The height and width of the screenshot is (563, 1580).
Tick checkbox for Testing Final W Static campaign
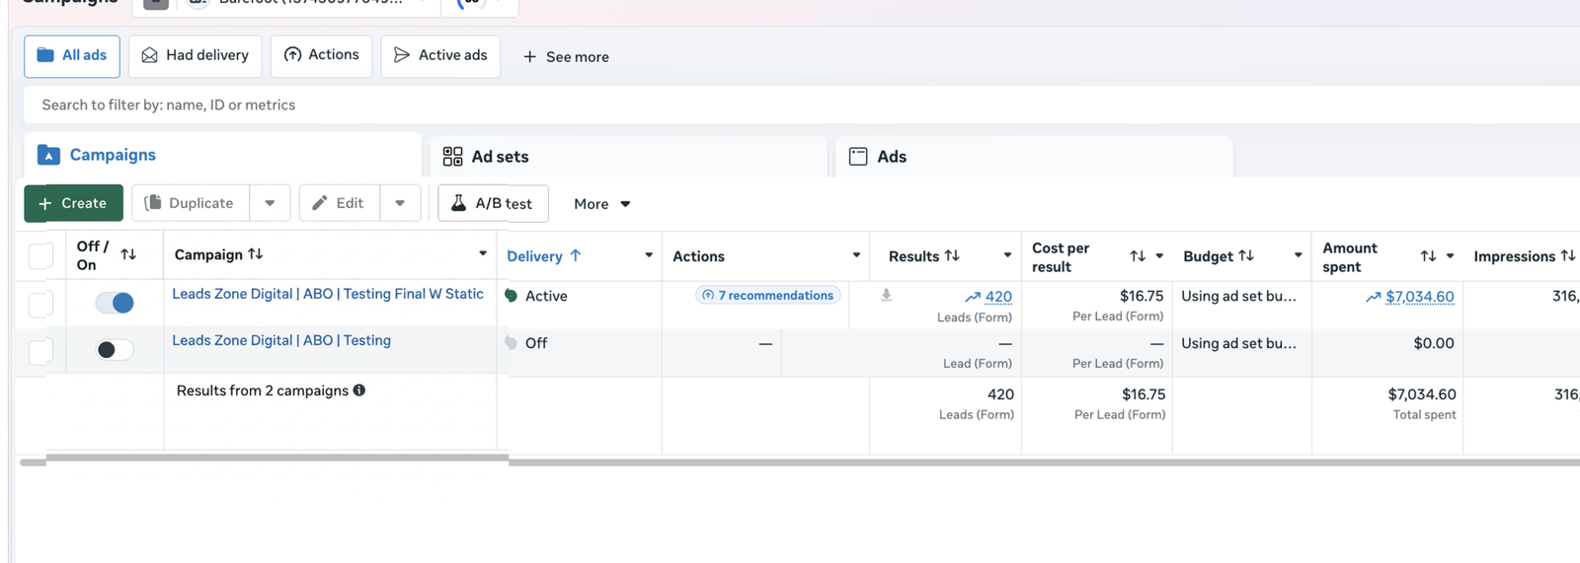coord(40,305)
